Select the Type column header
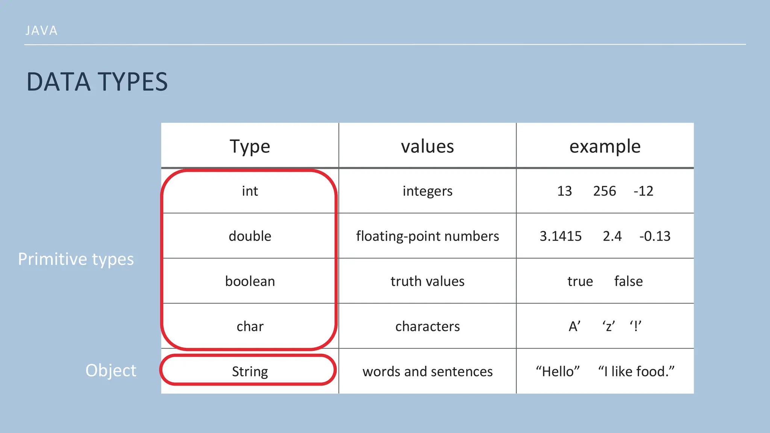 coord(250,146)
